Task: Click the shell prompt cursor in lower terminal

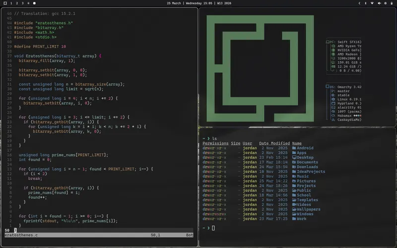Action: click(x=213, y=228)
